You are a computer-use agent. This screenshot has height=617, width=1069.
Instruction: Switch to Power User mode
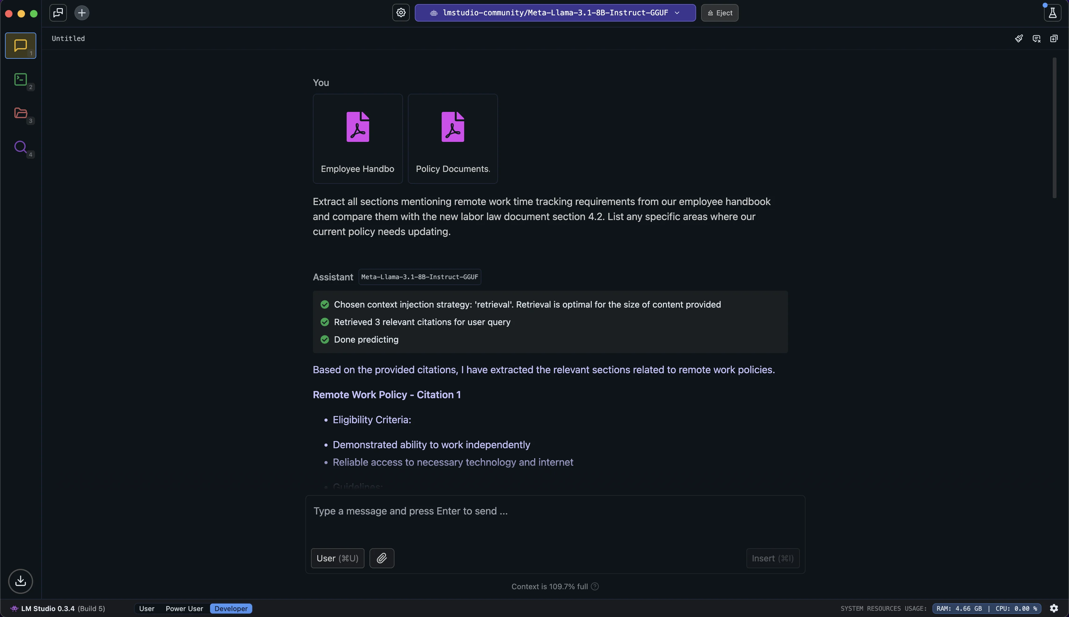[x=184, y=609]
